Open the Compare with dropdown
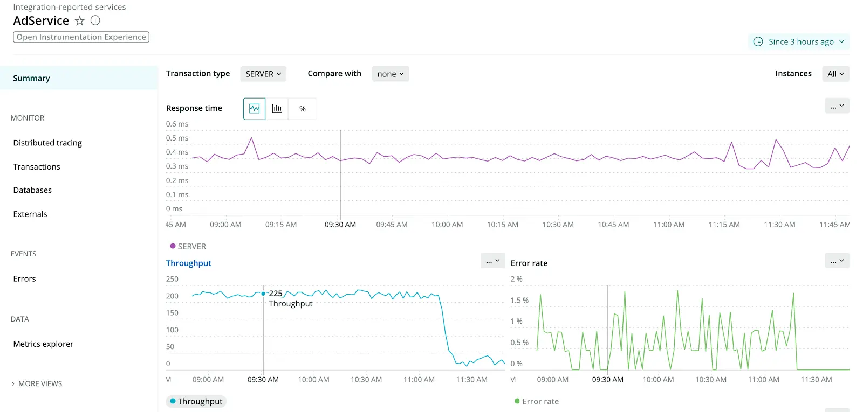The width and height of the screenshot is (863, 412). [x=391, y=74]
